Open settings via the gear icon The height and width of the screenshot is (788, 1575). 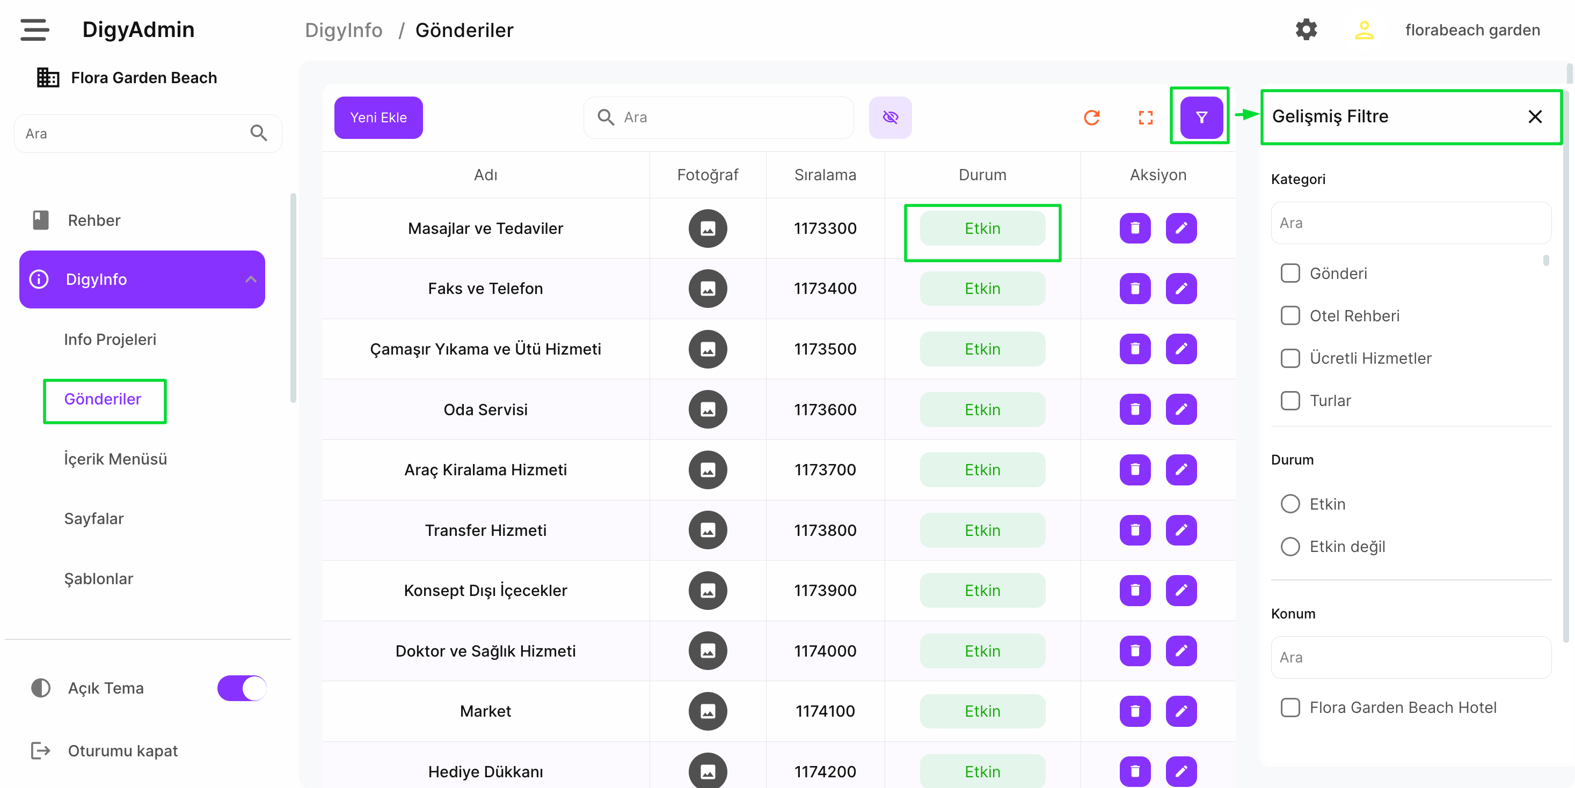point(1306,30)
